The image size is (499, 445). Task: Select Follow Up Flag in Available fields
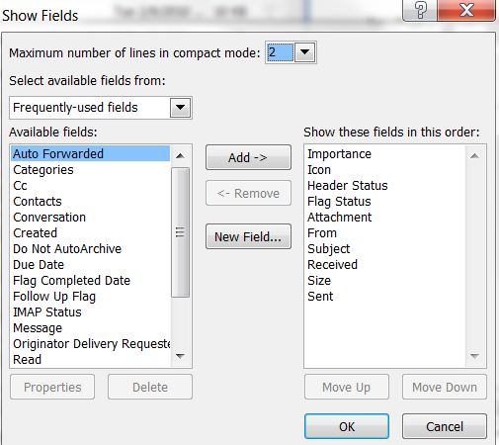tap(54, 297)
